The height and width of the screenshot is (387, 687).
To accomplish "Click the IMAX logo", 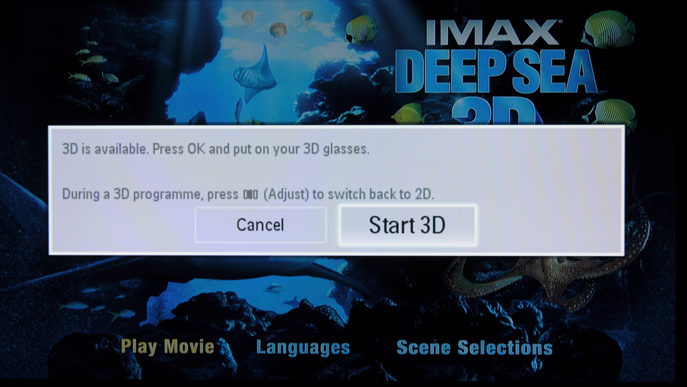I will pos(492,32).
